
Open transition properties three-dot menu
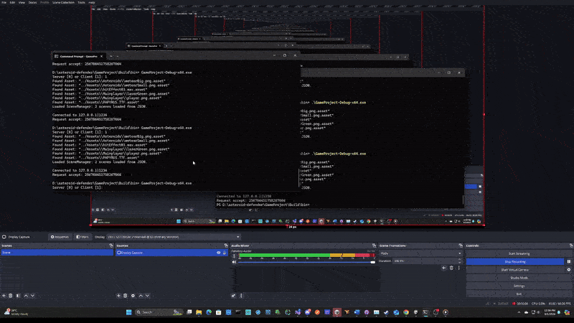(458, 268)
